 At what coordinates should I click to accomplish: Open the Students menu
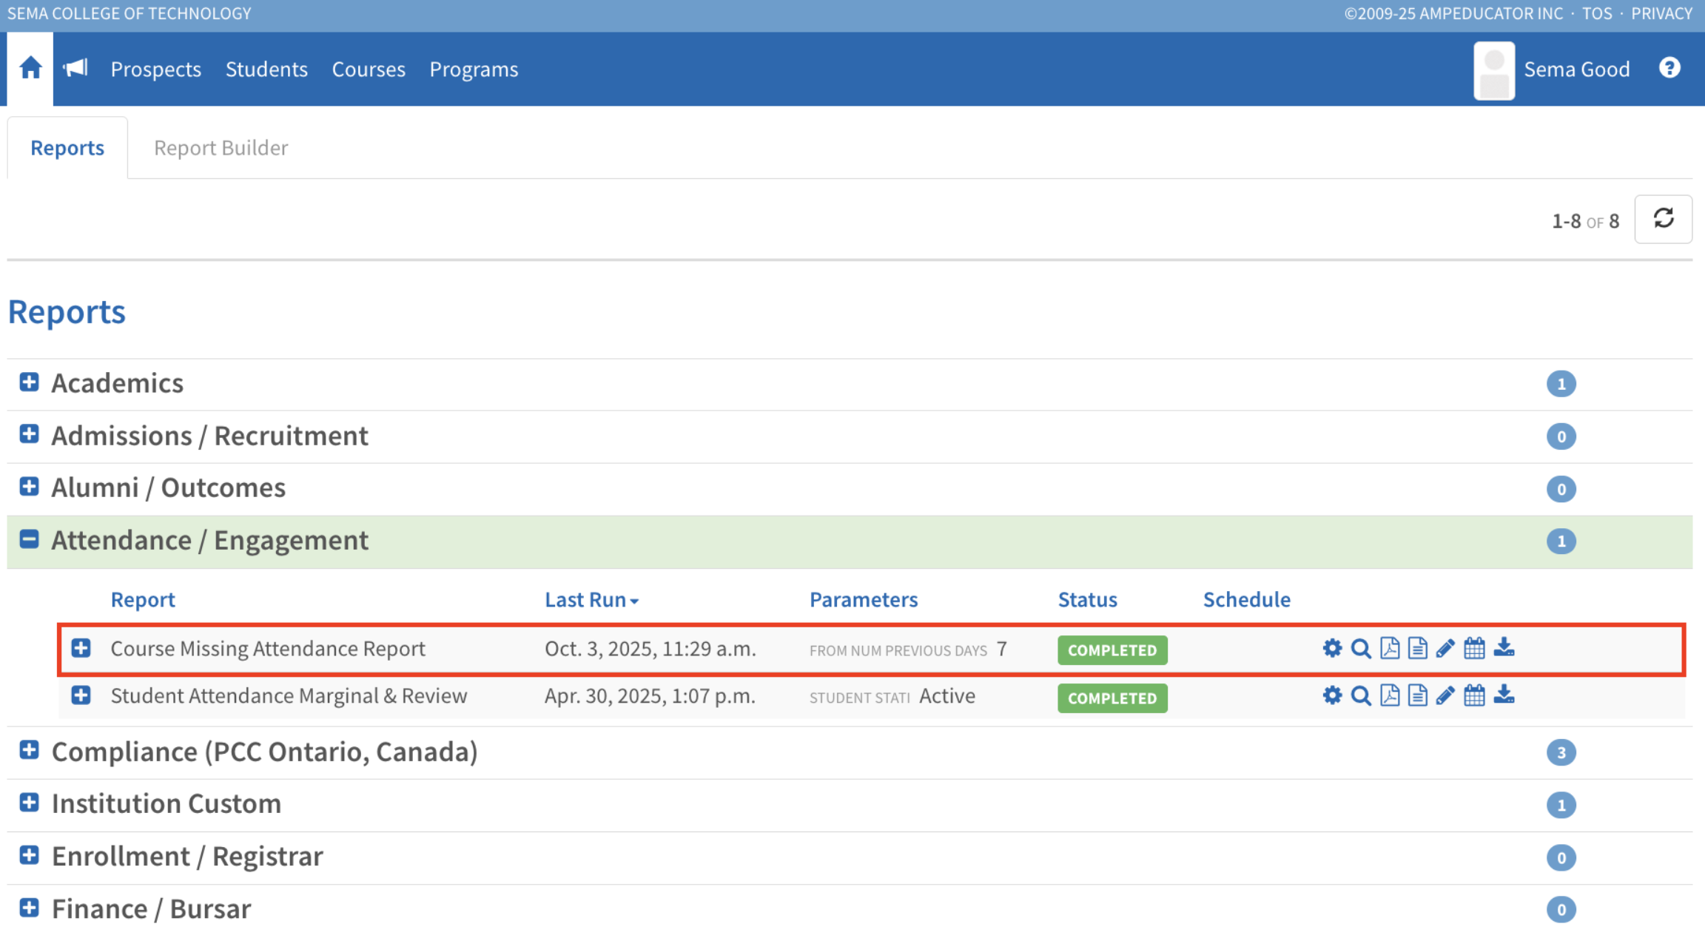tap(266, 70)
